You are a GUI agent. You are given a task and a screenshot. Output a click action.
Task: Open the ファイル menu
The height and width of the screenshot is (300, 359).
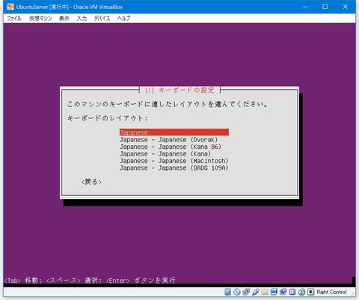(x=14, y=18)
